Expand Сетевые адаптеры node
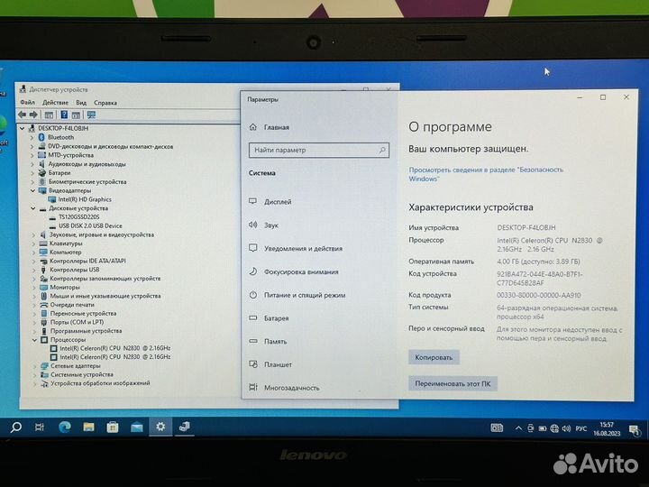 point(35,366)
